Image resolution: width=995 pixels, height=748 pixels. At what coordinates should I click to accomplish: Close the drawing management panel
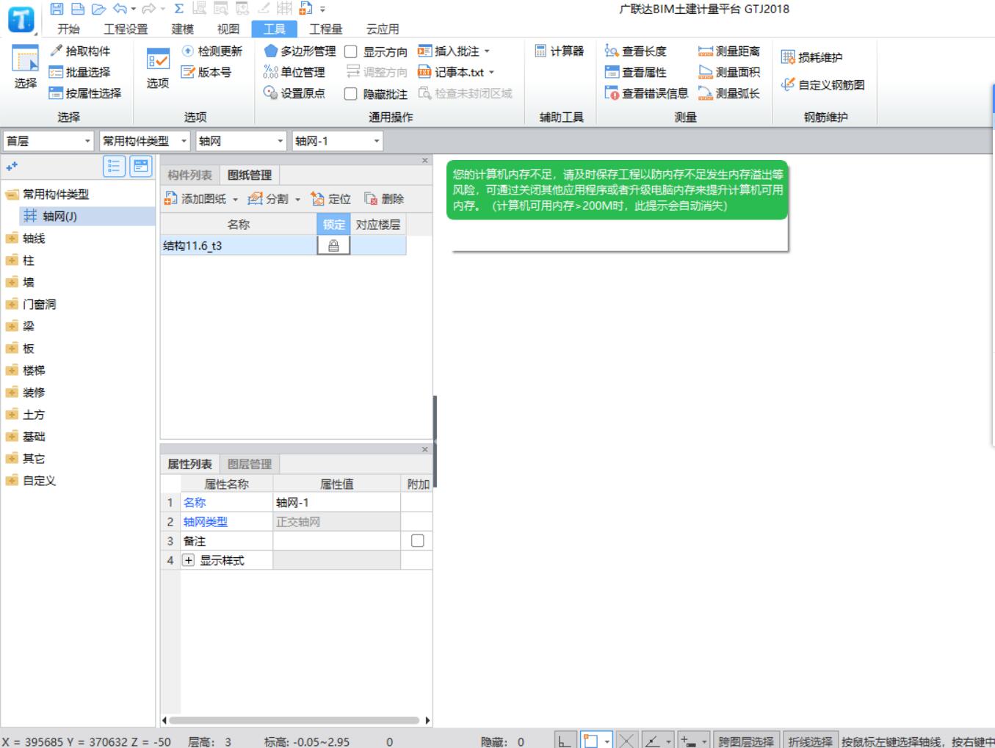[x=424, y=160]
